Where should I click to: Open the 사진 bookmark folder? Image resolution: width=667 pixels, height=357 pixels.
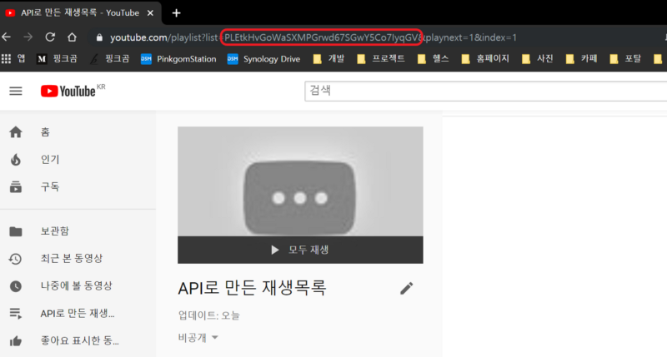tap(538, 58)
